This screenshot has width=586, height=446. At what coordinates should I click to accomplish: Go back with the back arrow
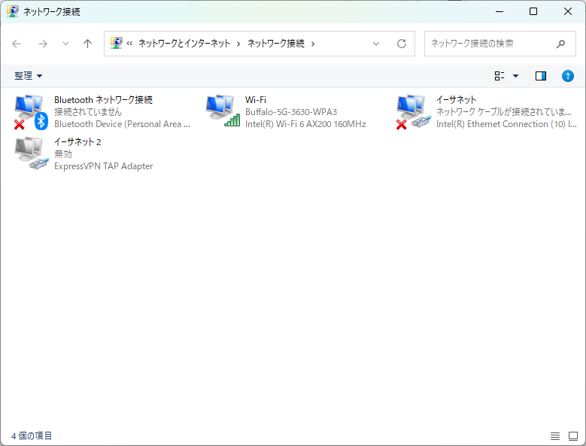[17, 44]
